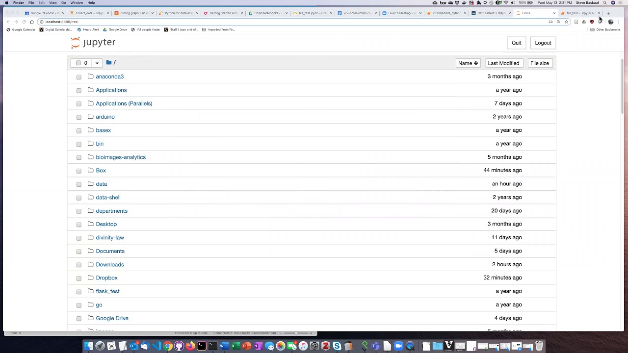Image resolution: width=628 pixels, height=353 pixels.
Task: Open Microsoft Excel from the dock
Action: (235, 346)
